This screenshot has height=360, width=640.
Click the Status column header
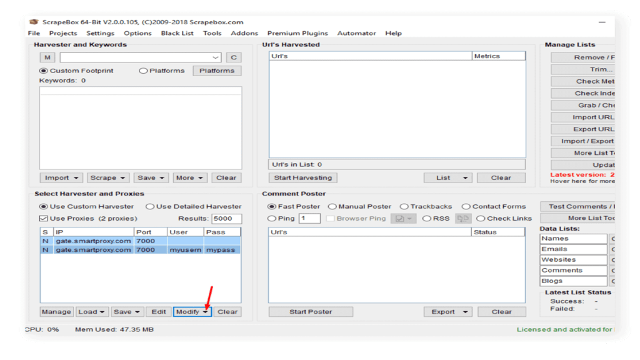(x=498, y=232)
